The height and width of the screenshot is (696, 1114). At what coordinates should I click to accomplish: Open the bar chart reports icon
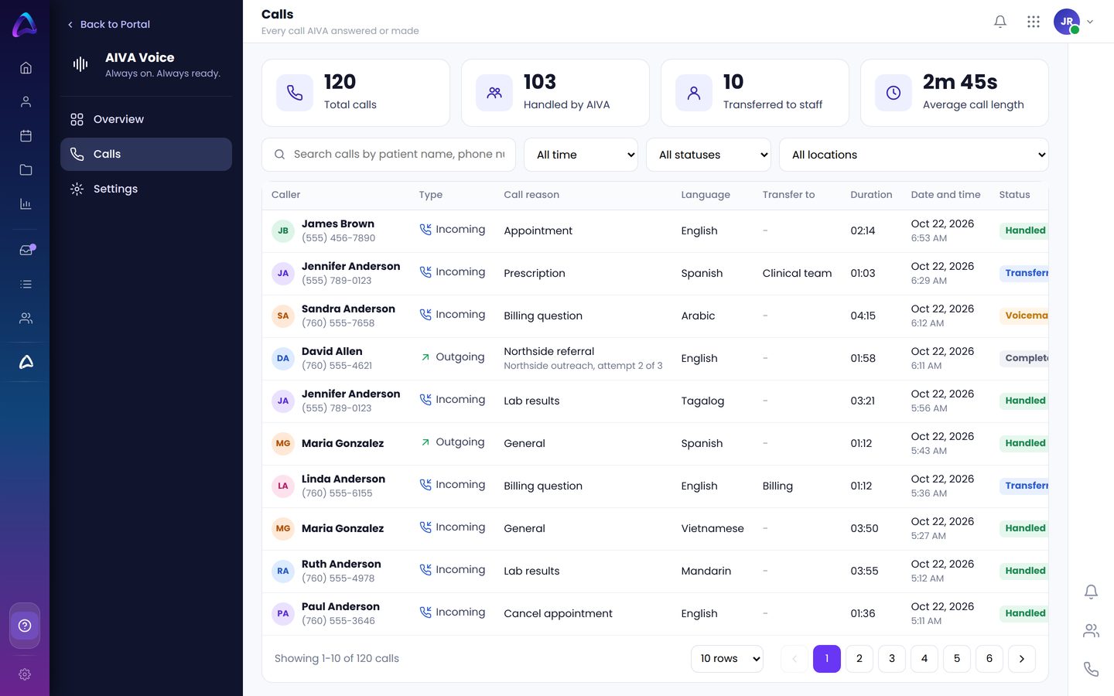26,204
